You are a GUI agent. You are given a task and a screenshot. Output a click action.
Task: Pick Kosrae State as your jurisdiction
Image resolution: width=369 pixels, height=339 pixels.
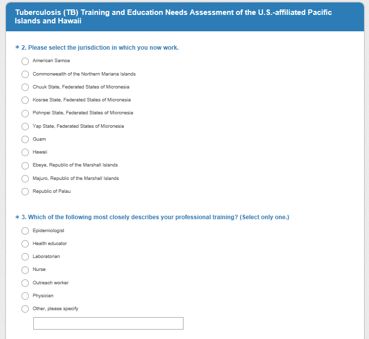coord(25,100)
